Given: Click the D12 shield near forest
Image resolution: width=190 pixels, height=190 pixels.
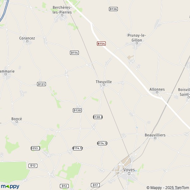Looking at the screenshot, I should [33, 166].
